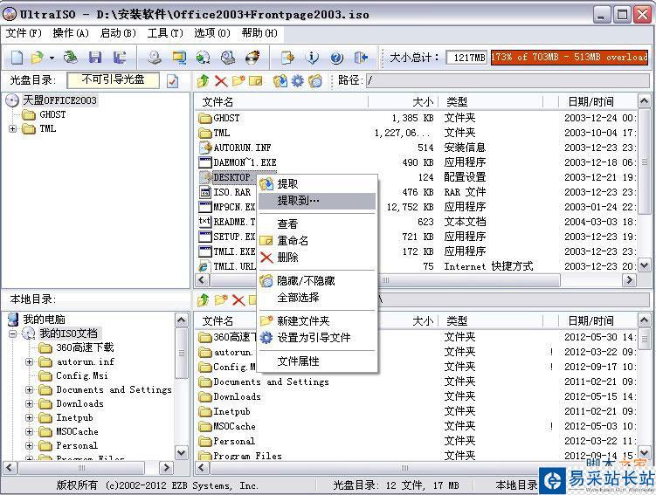This screenshot has width=656, height=495.
Task: Collapse the 我的ISO文档 tree node
Action: (13, 333)
